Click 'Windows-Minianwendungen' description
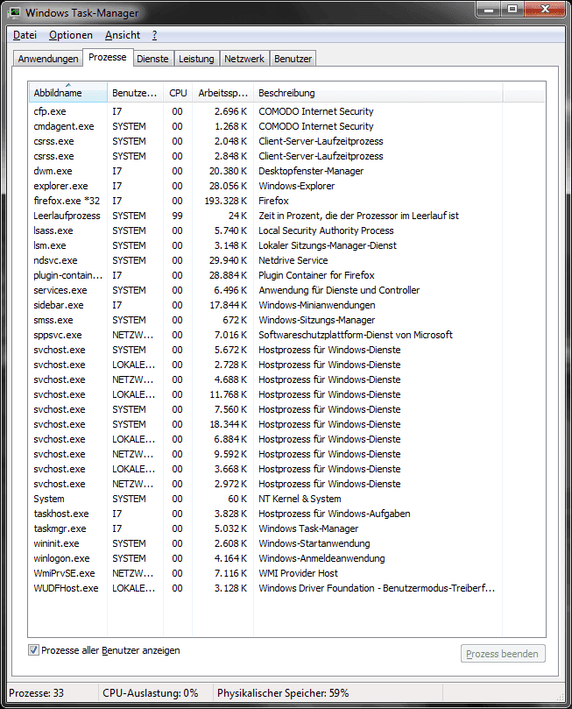Screen dimensions: 572x709 (x=317, y=305)
